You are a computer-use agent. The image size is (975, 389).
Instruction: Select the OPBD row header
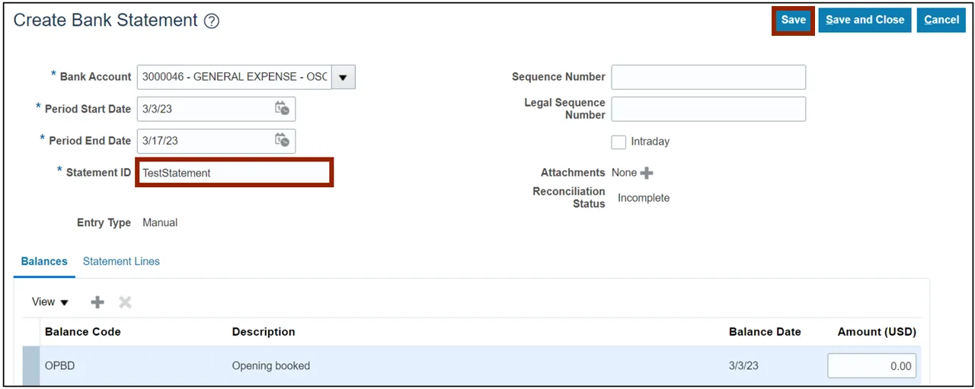point(30,366)
